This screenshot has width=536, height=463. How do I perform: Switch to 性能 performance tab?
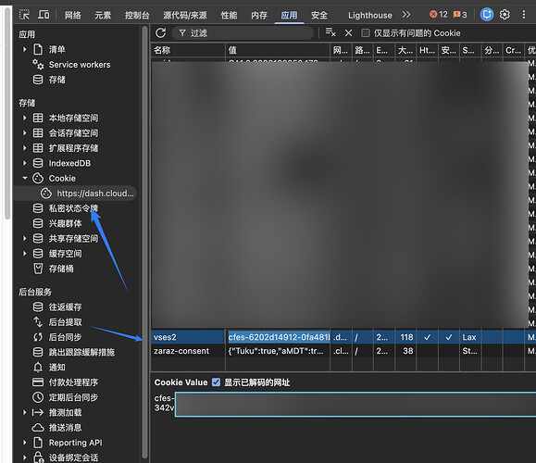click(229, 15)
